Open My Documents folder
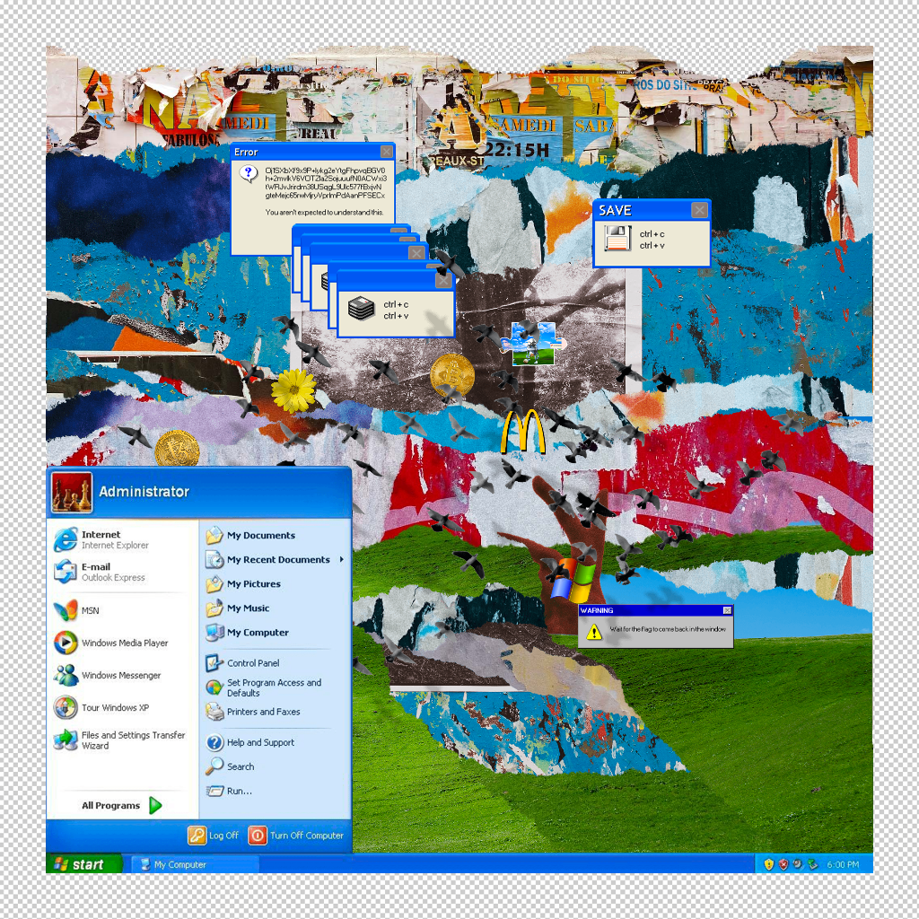Image resolution: width=919 pixels, height=919 pixels. (250, 535)
